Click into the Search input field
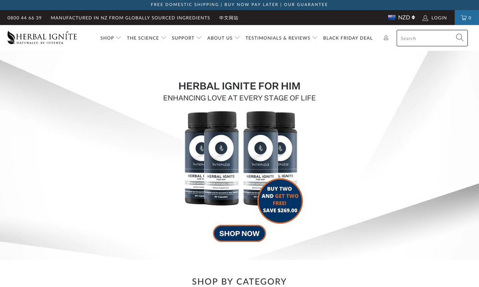This screenshot has height=287, width=479. [x=426, y=38]
